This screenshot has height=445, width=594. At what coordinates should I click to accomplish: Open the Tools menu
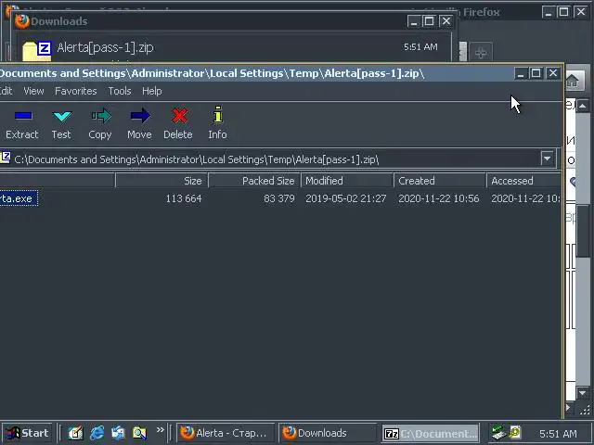point(120,91)
